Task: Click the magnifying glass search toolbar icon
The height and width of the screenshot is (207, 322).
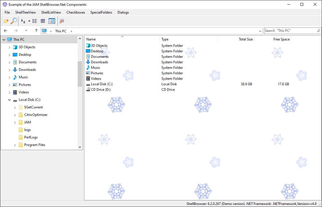Action: pyautogui.click(x=14, y=21)
